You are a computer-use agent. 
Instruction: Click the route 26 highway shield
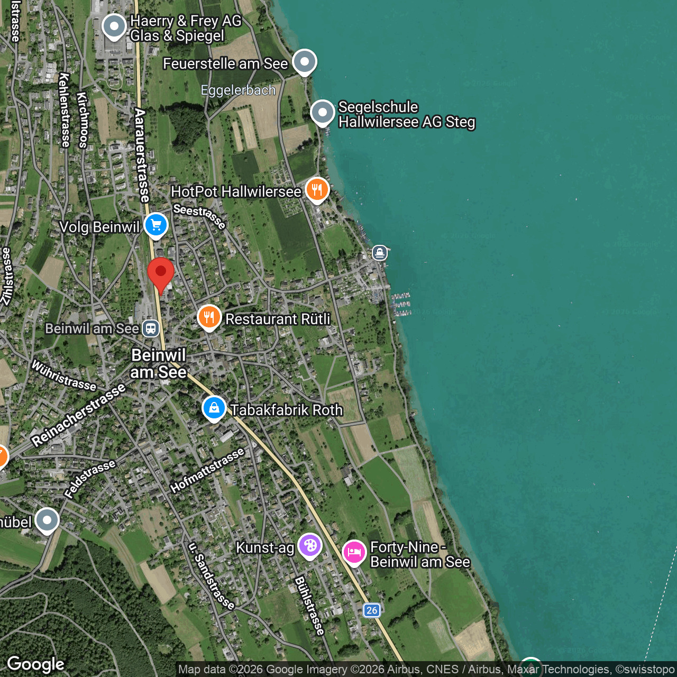[x=372, y=610]
